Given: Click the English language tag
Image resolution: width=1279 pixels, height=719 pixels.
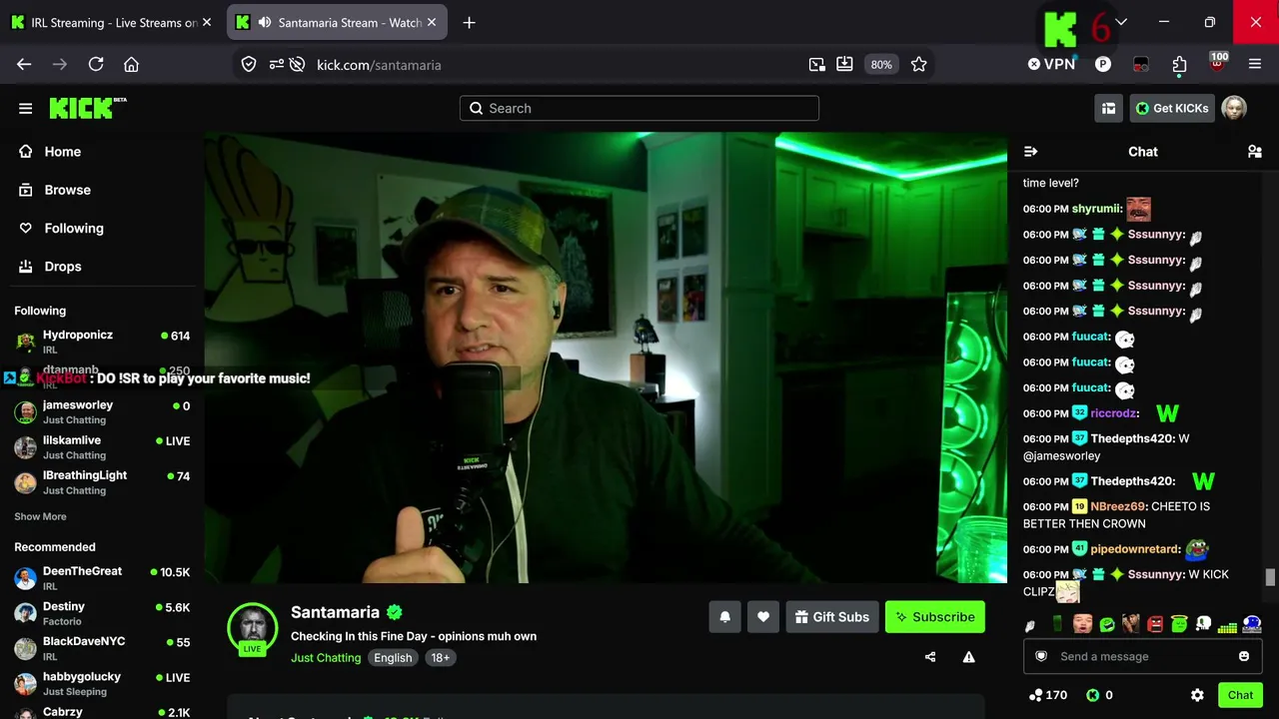Looking at the screenshot, I should [x=393, y=658].
